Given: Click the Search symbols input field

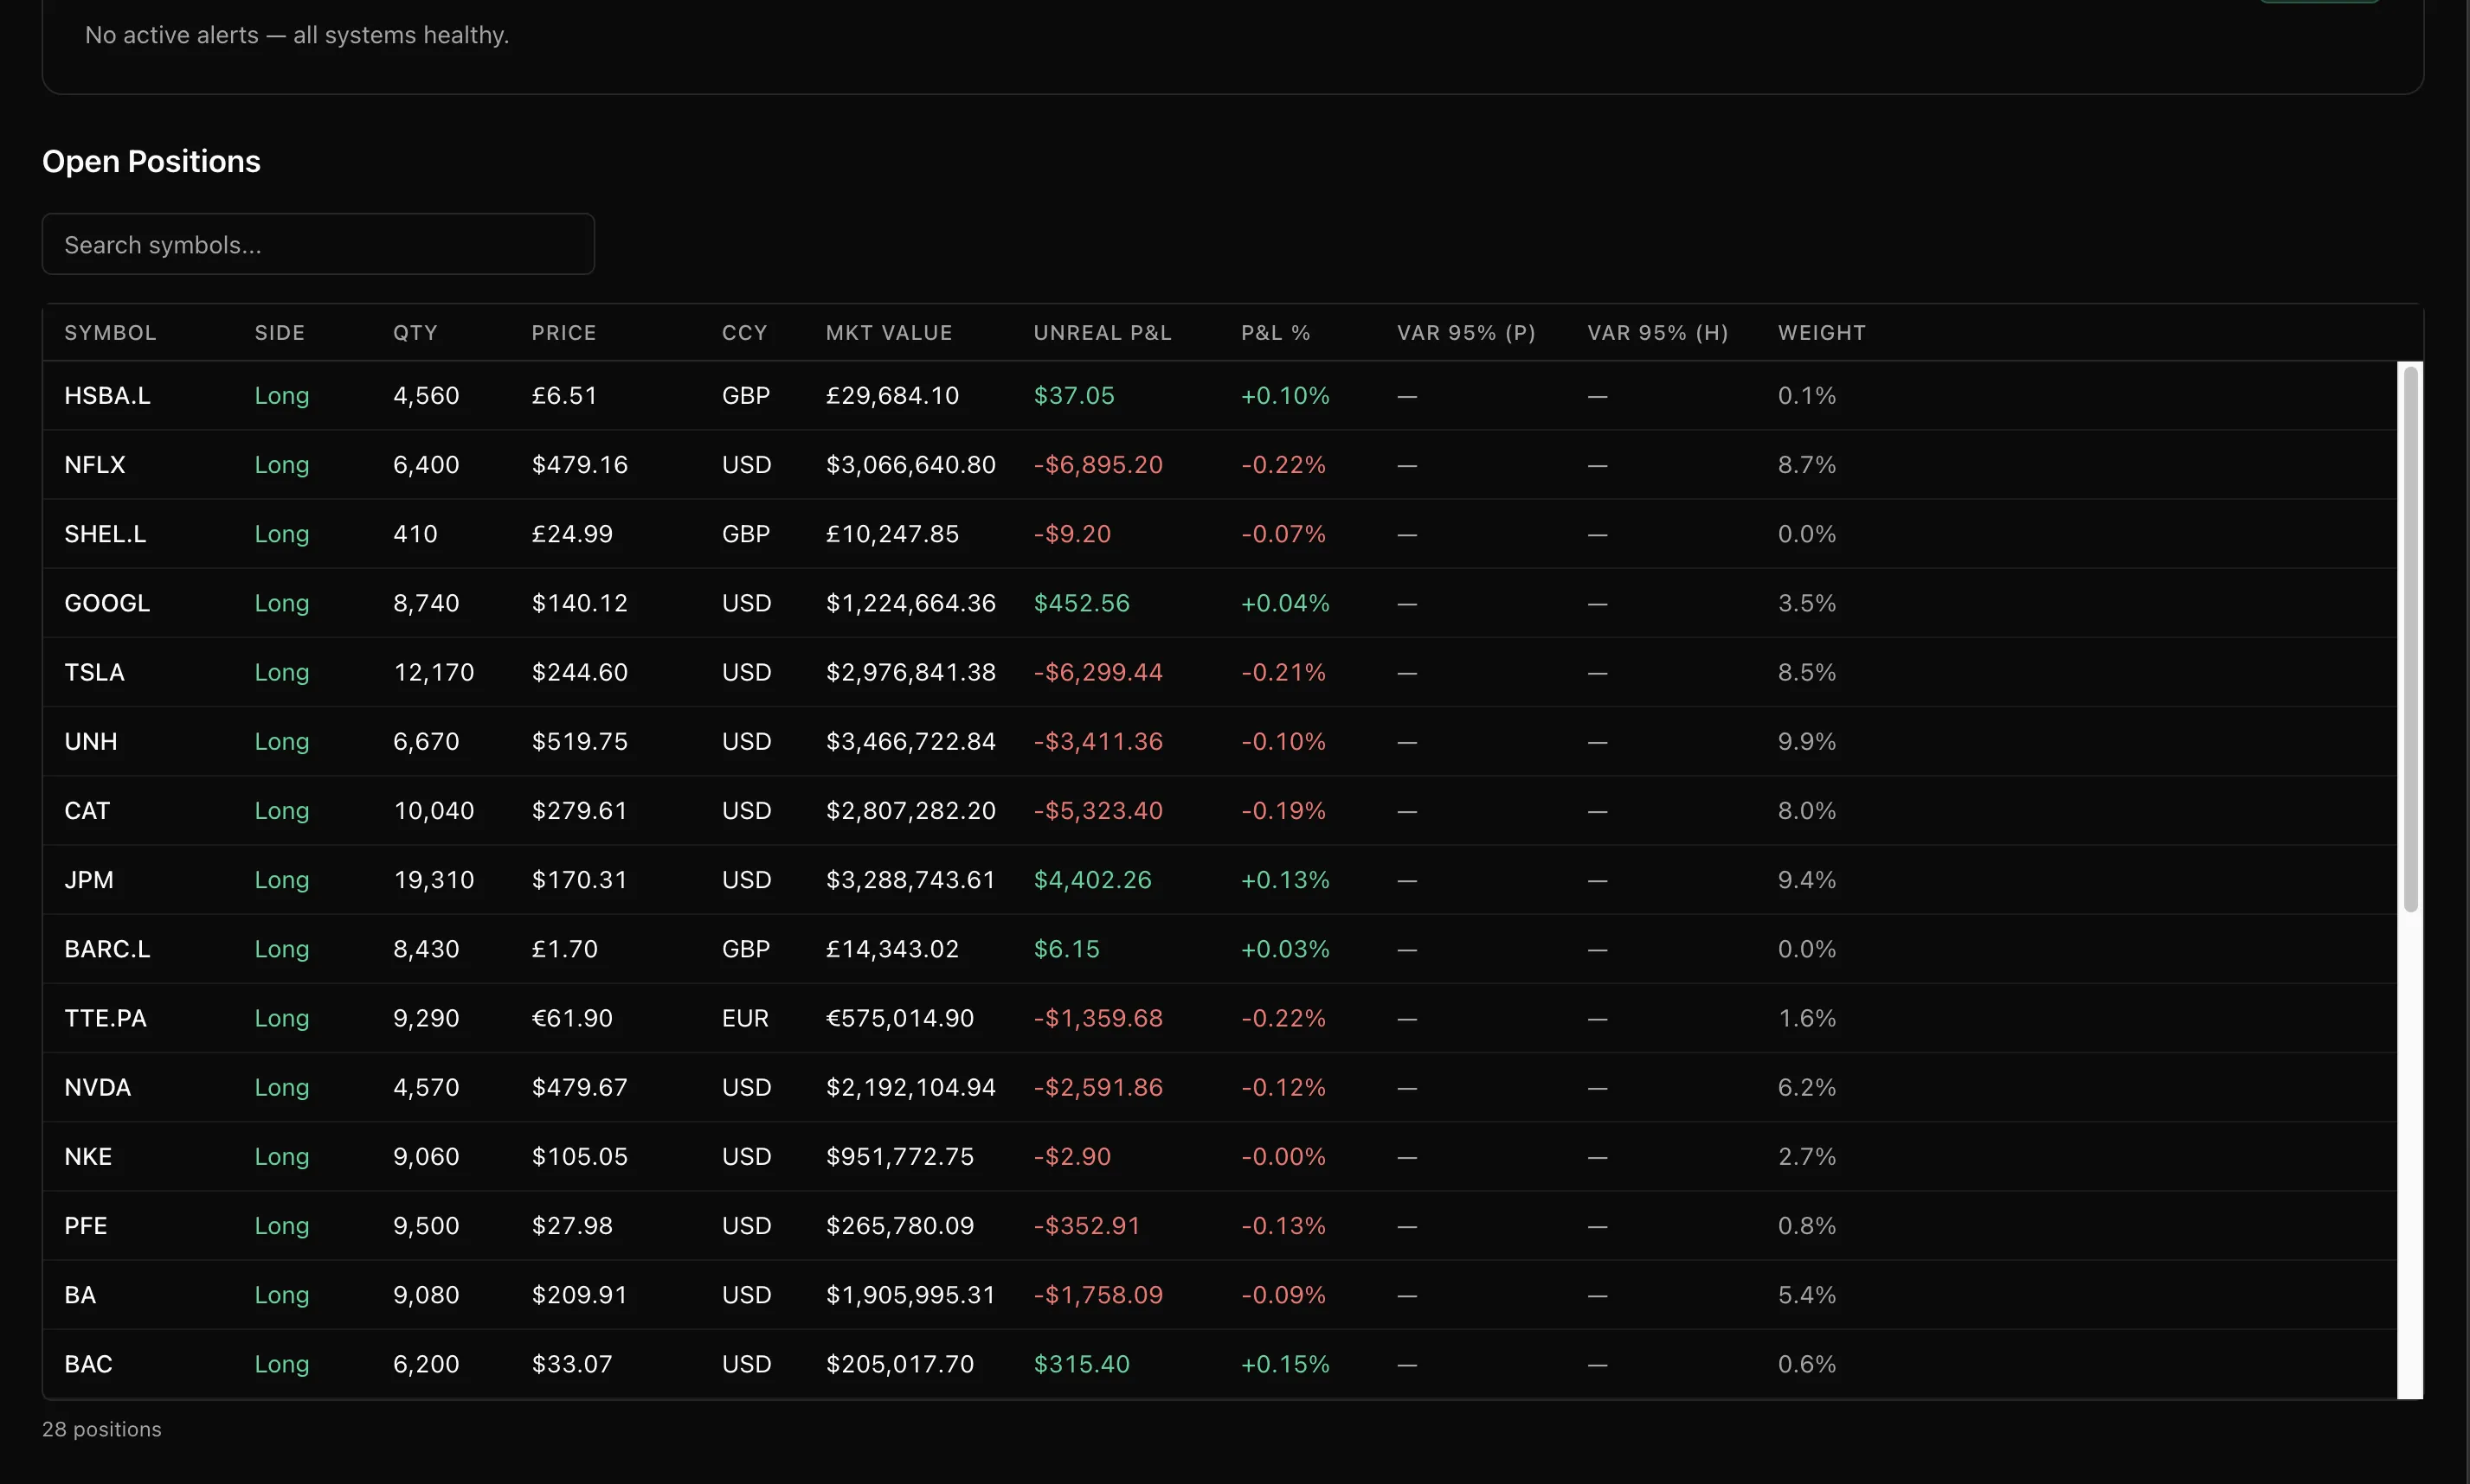Looking at the screenshot, I should [318, 244].
